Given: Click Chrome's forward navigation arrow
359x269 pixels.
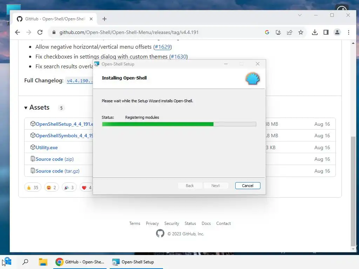Looking at the screenshot, I should [x=29, y=32].
